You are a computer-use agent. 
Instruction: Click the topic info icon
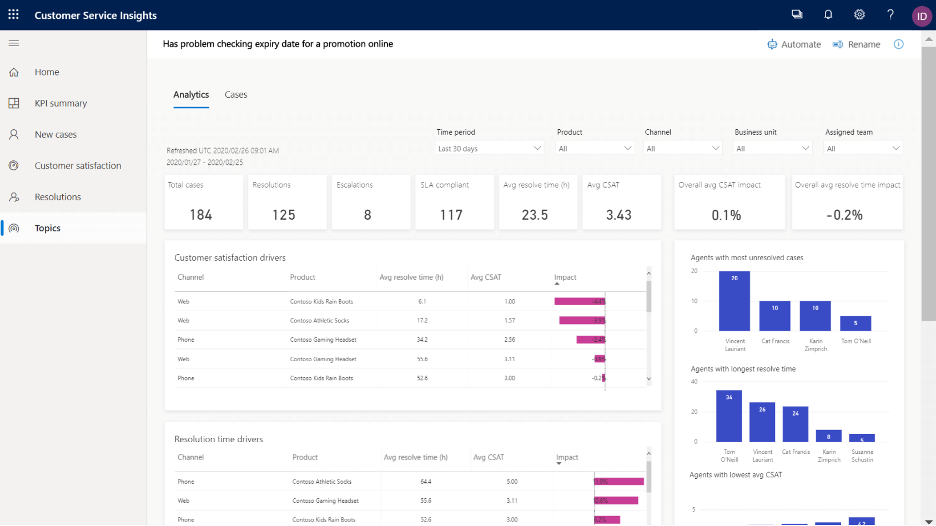898,44
